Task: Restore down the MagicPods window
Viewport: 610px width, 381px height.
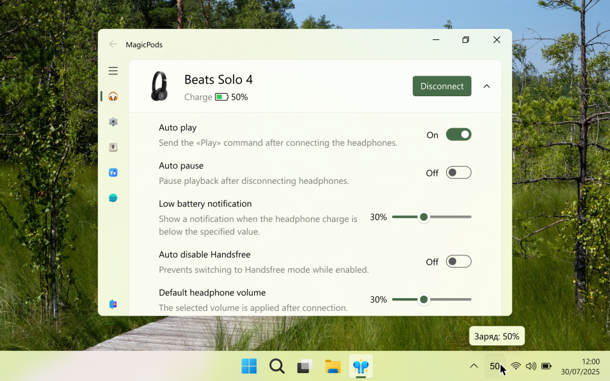Action: pos(466,40)
